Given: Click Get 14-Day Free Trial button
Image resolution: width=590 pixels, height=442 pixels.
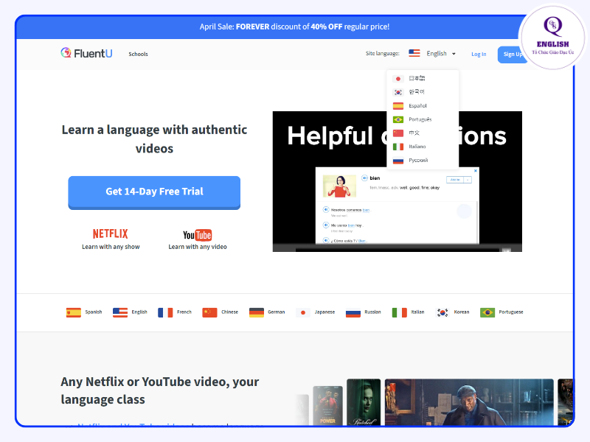Looking at the screenshot, I should [154, 192].
